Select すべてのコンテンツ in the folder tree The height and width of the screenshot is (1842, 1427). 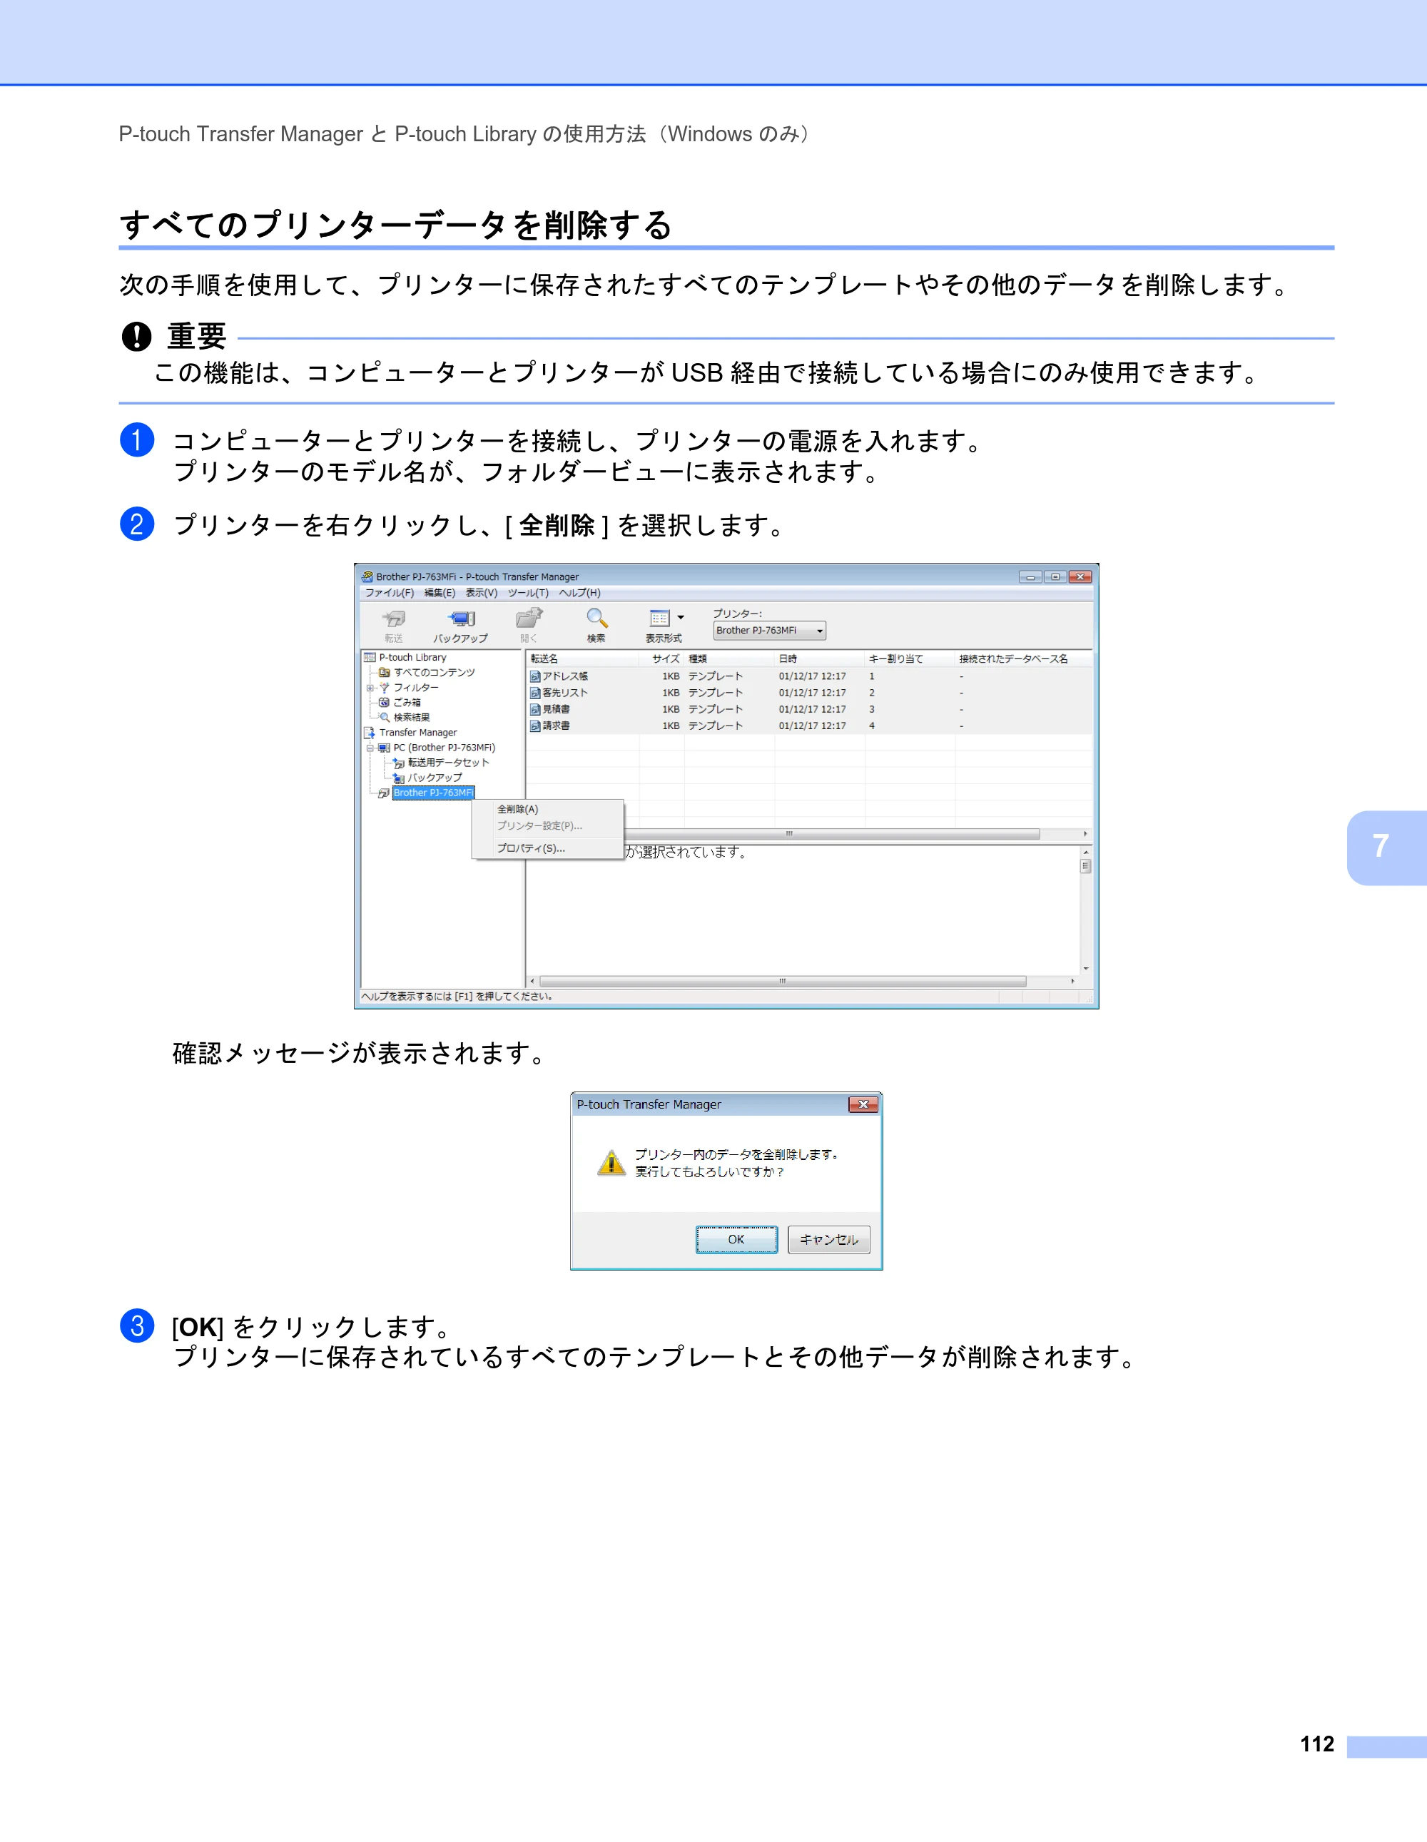434,672
